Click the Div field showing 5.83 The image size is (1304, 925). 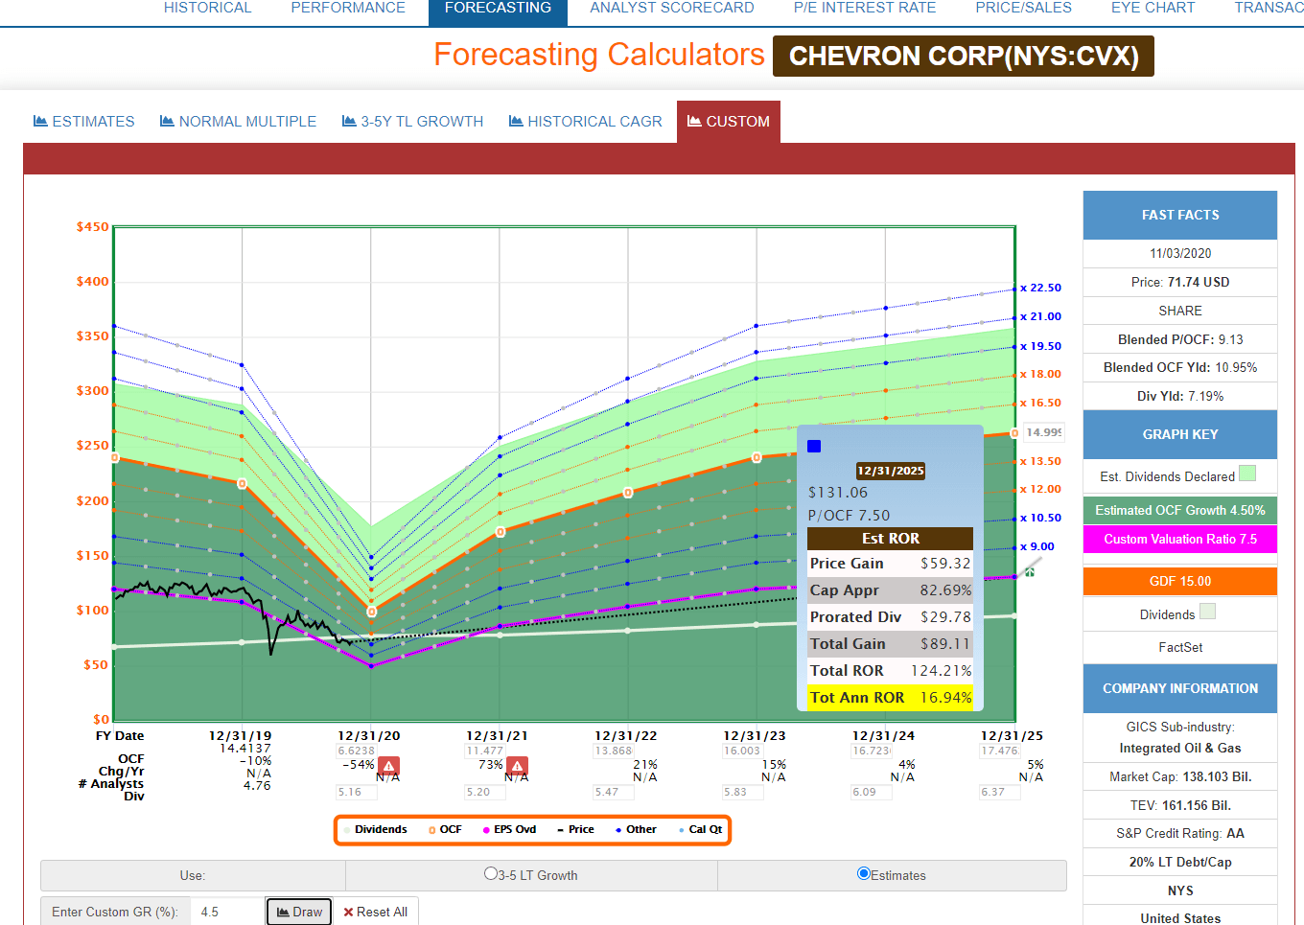[741, 792]
